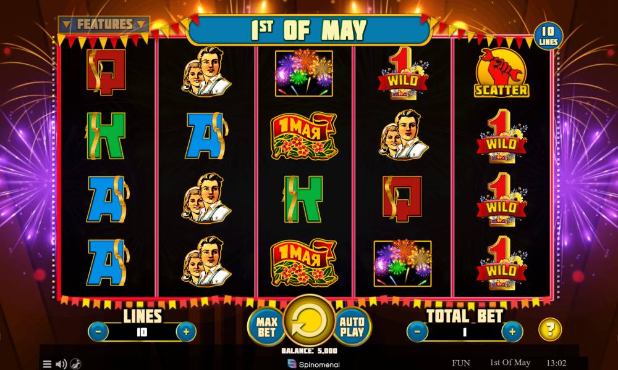The image size is (618, 370).
Task: Lower the total bet with minus
Action: pos(417,332)
